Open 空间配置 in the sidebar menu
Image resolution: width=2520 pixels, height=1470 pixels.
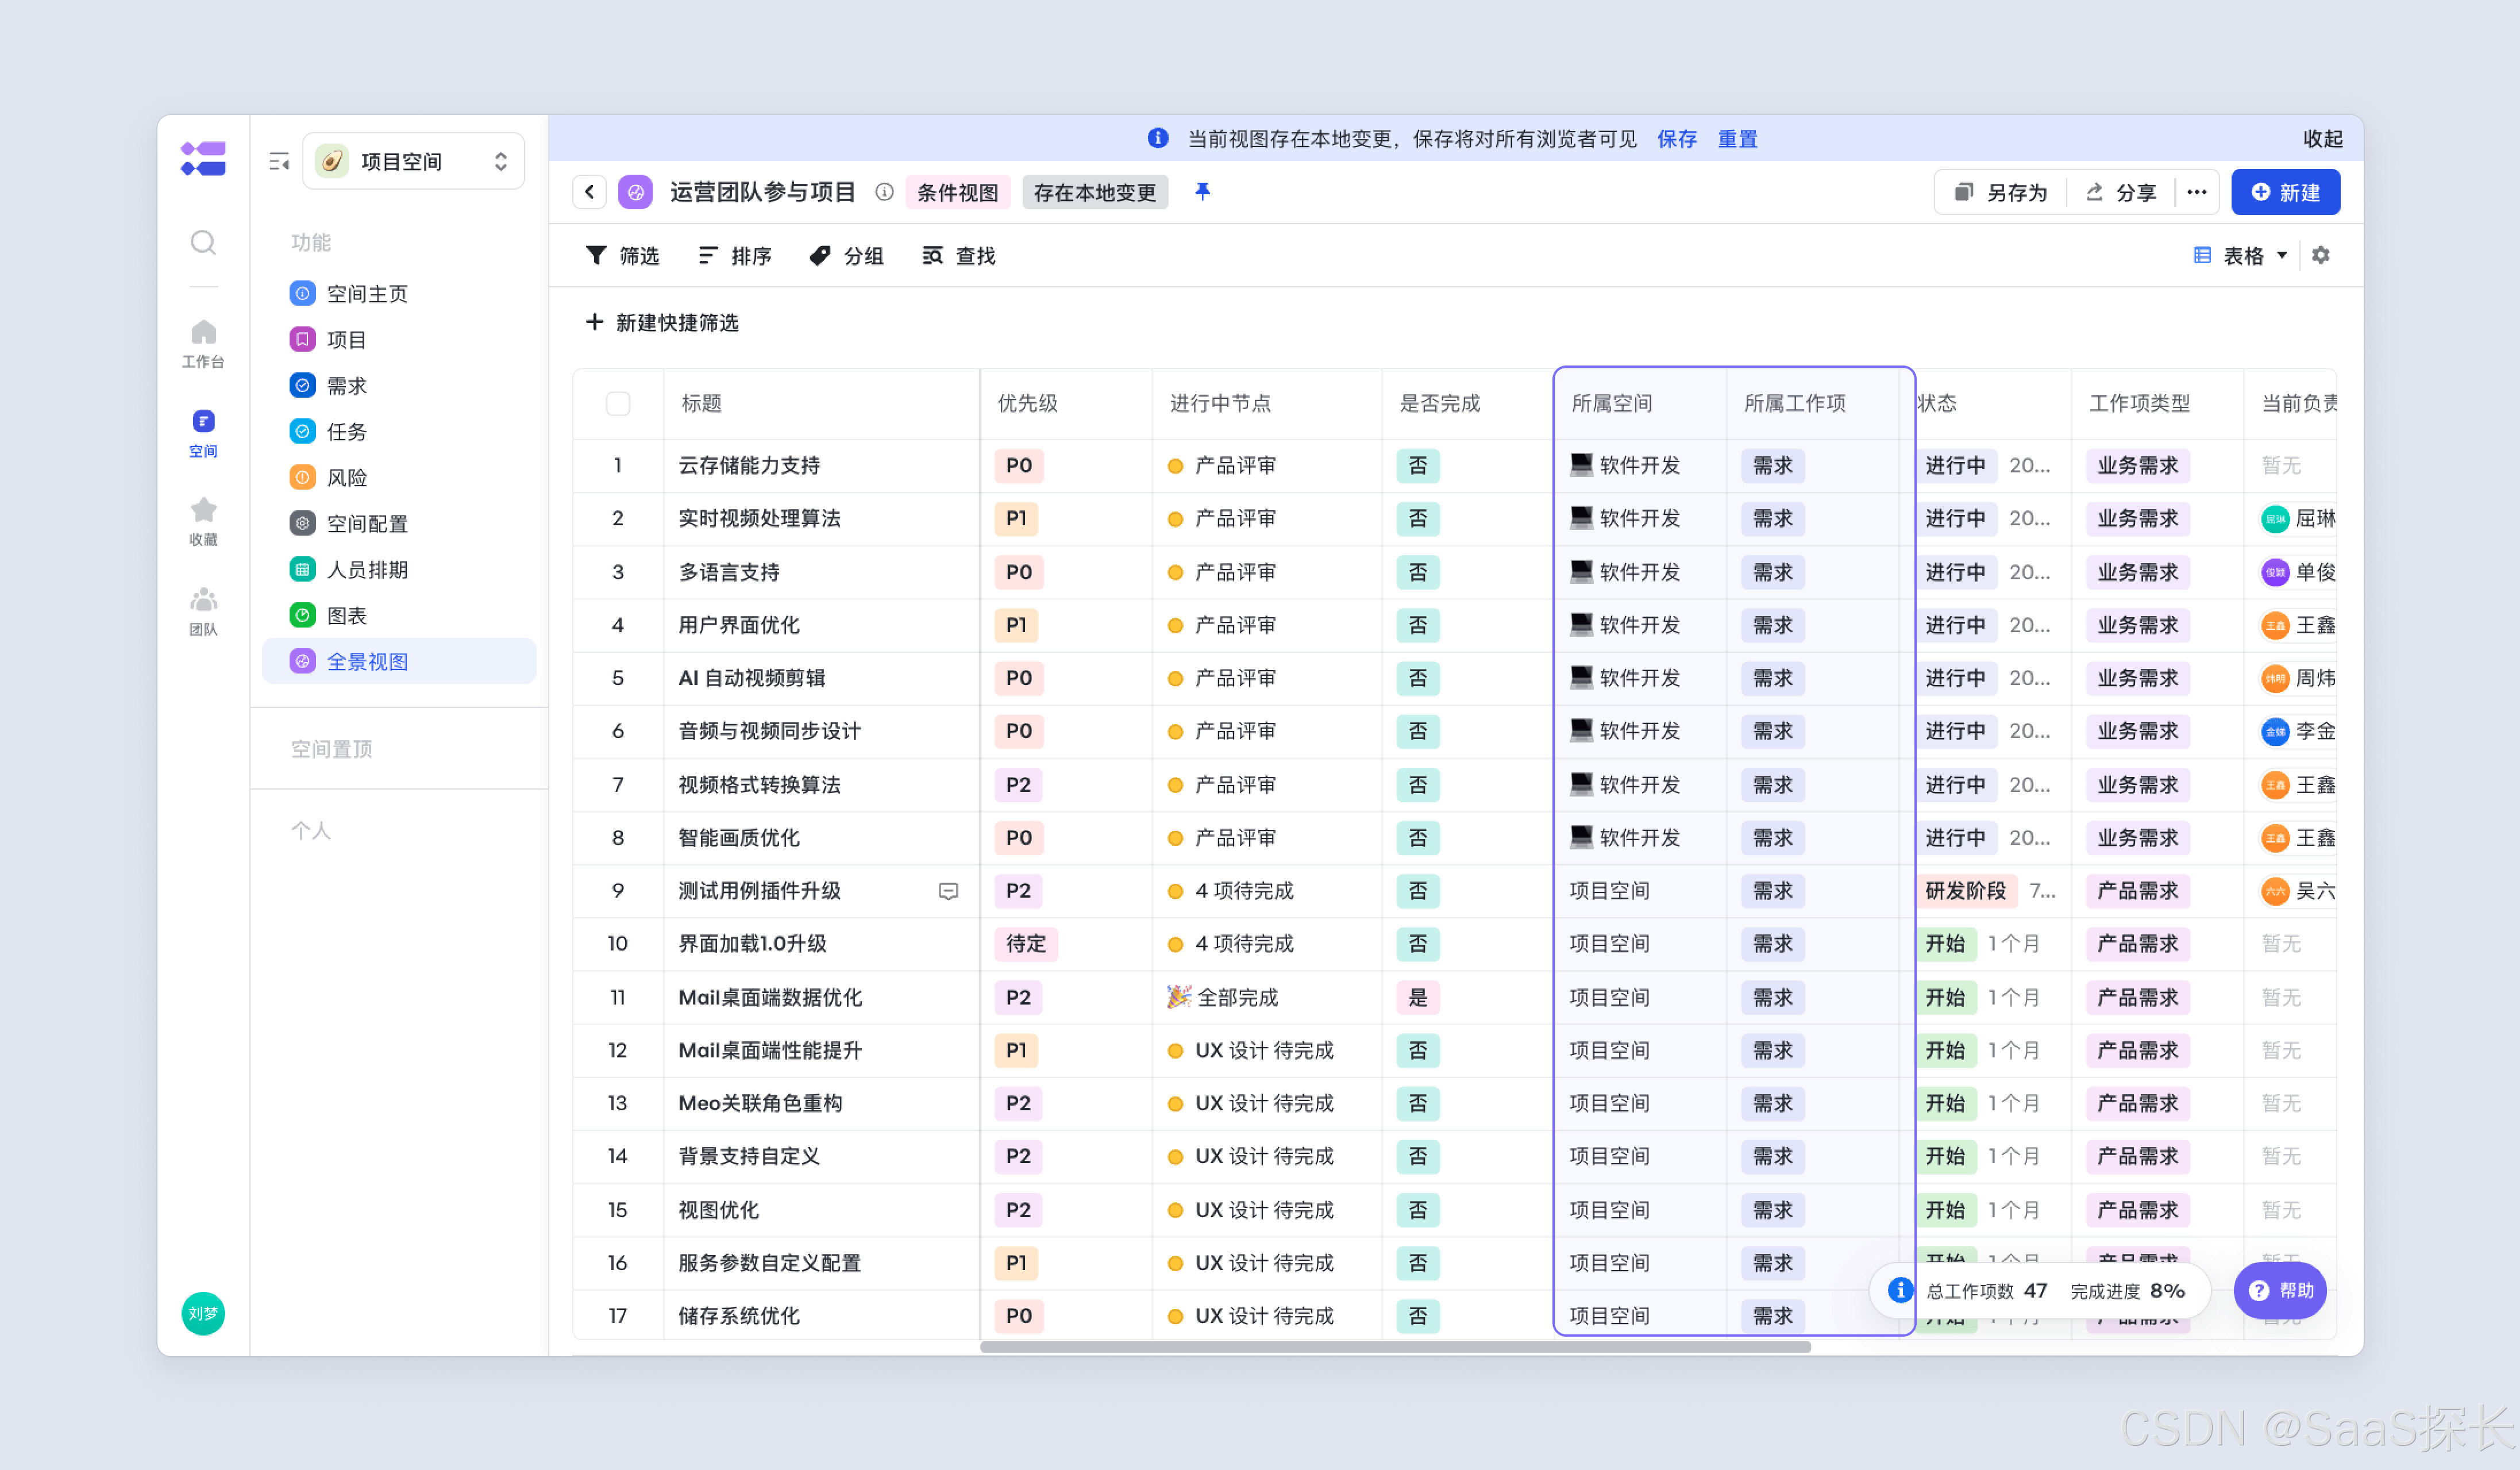point(366,523)
